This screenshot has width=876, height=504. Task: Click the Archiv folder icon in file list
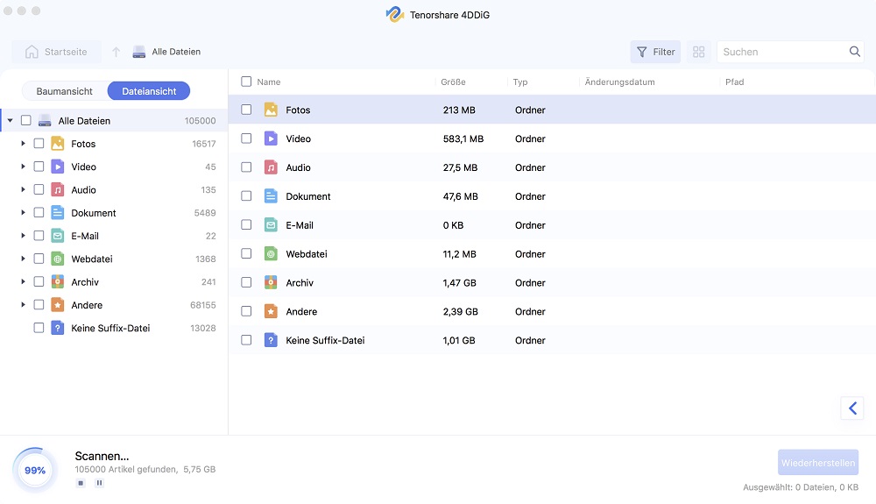(271, 282)
